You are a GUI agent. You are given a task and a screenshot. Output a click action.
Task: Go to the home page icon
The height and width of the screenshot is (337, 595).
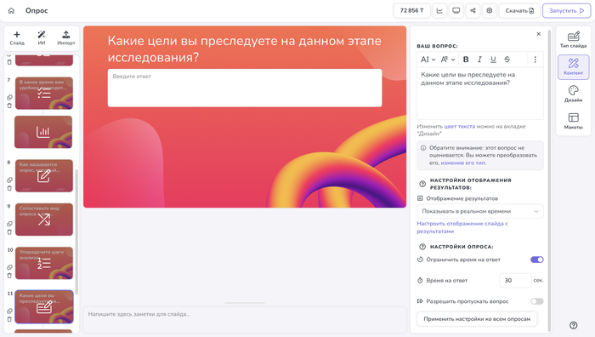(11, 11)
